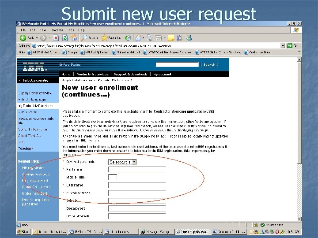Open the Home link in IBM navigation

tap(66, 74)
